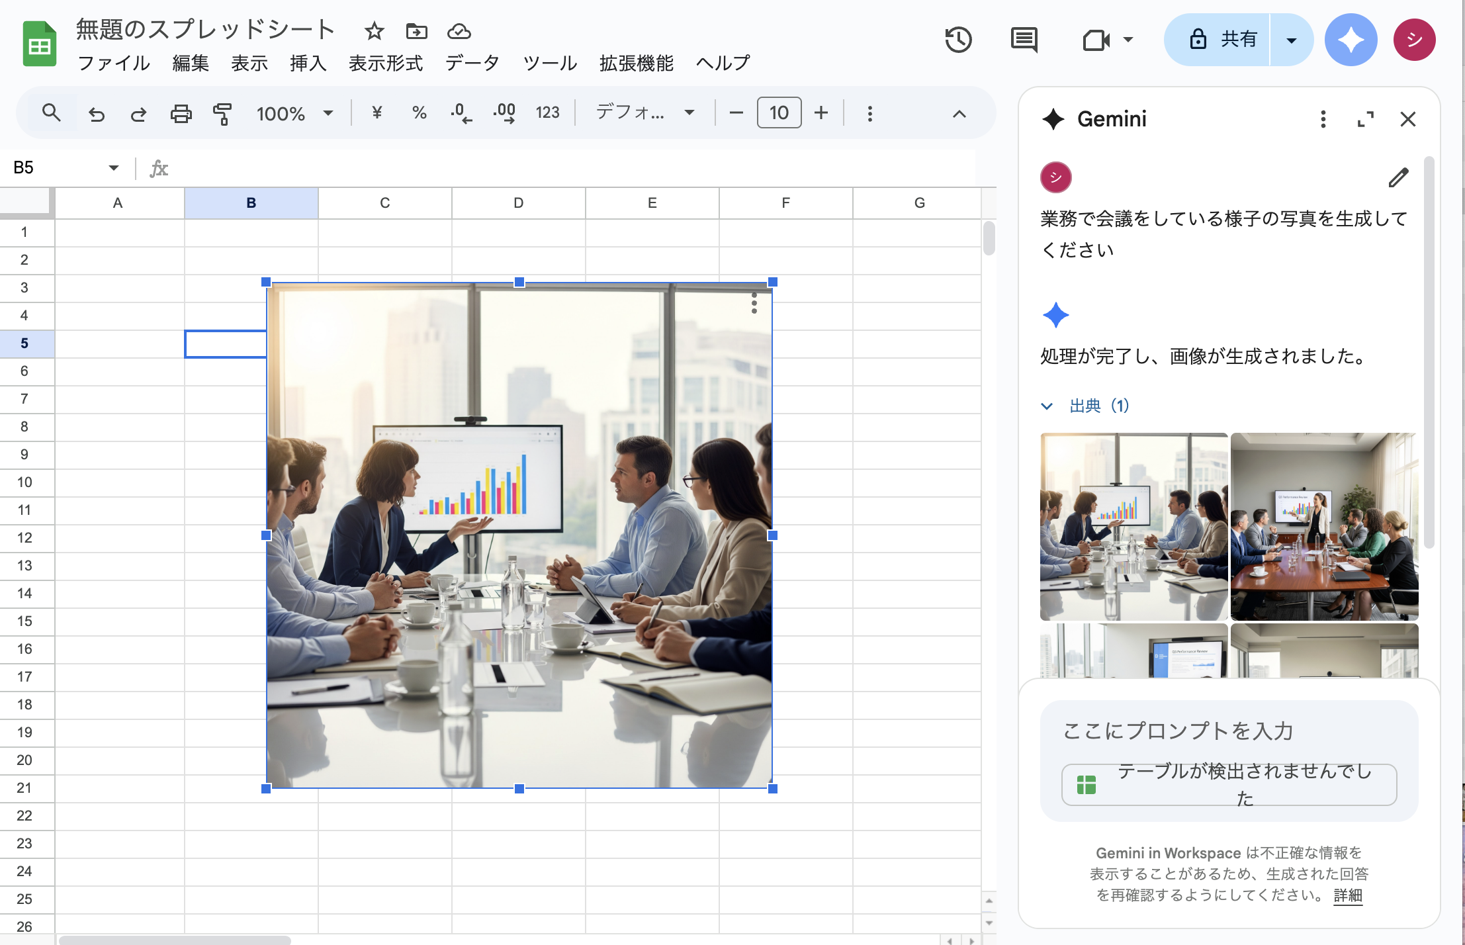The width and height of the screenshot is (1465, 945).
Task: Click the star to favorite spreadsheet
Action: [x=374, y=30]
